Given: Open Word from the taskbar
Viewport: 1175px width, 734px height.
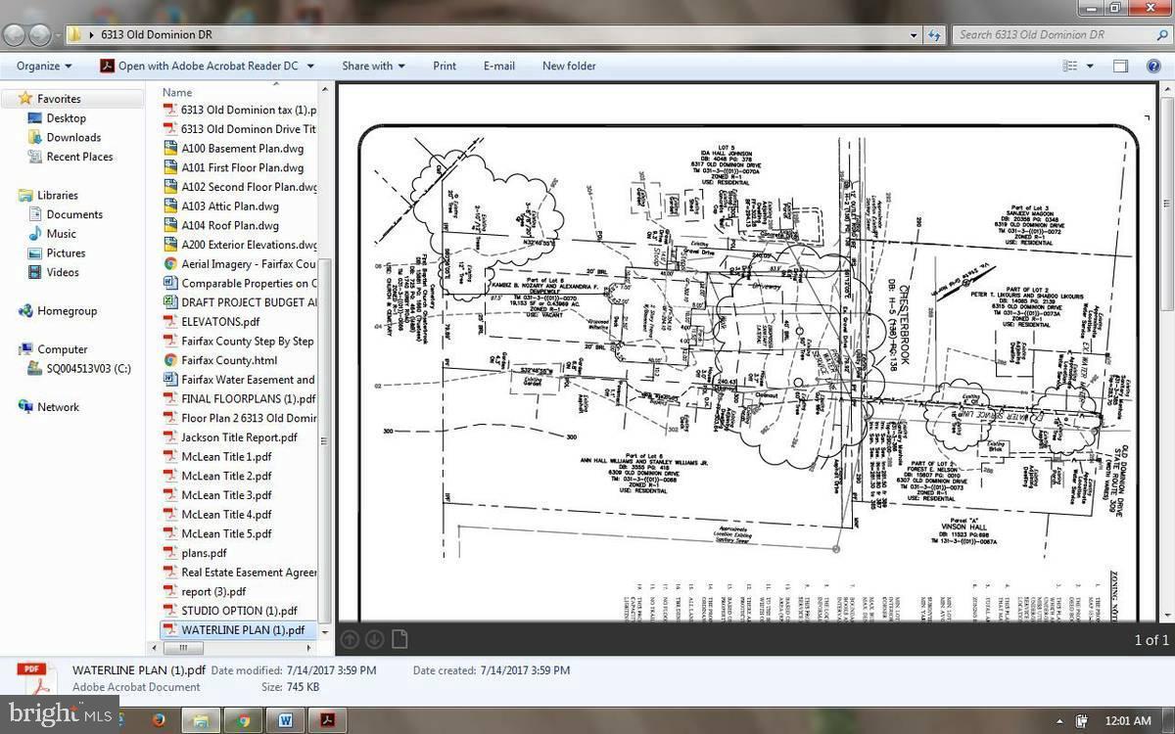Looking at the screenshot, I should pyautogui.click(x=286, y=720).
